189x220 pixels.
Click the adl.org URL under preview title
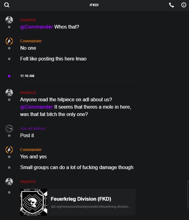coord(91,206)
